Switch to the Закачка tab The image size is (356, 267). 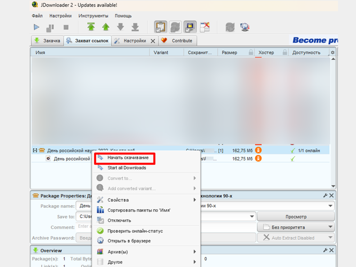click(x=47, y=41)
